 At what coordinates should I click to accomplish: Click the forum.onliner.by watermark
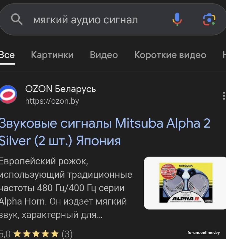point(204,233)
